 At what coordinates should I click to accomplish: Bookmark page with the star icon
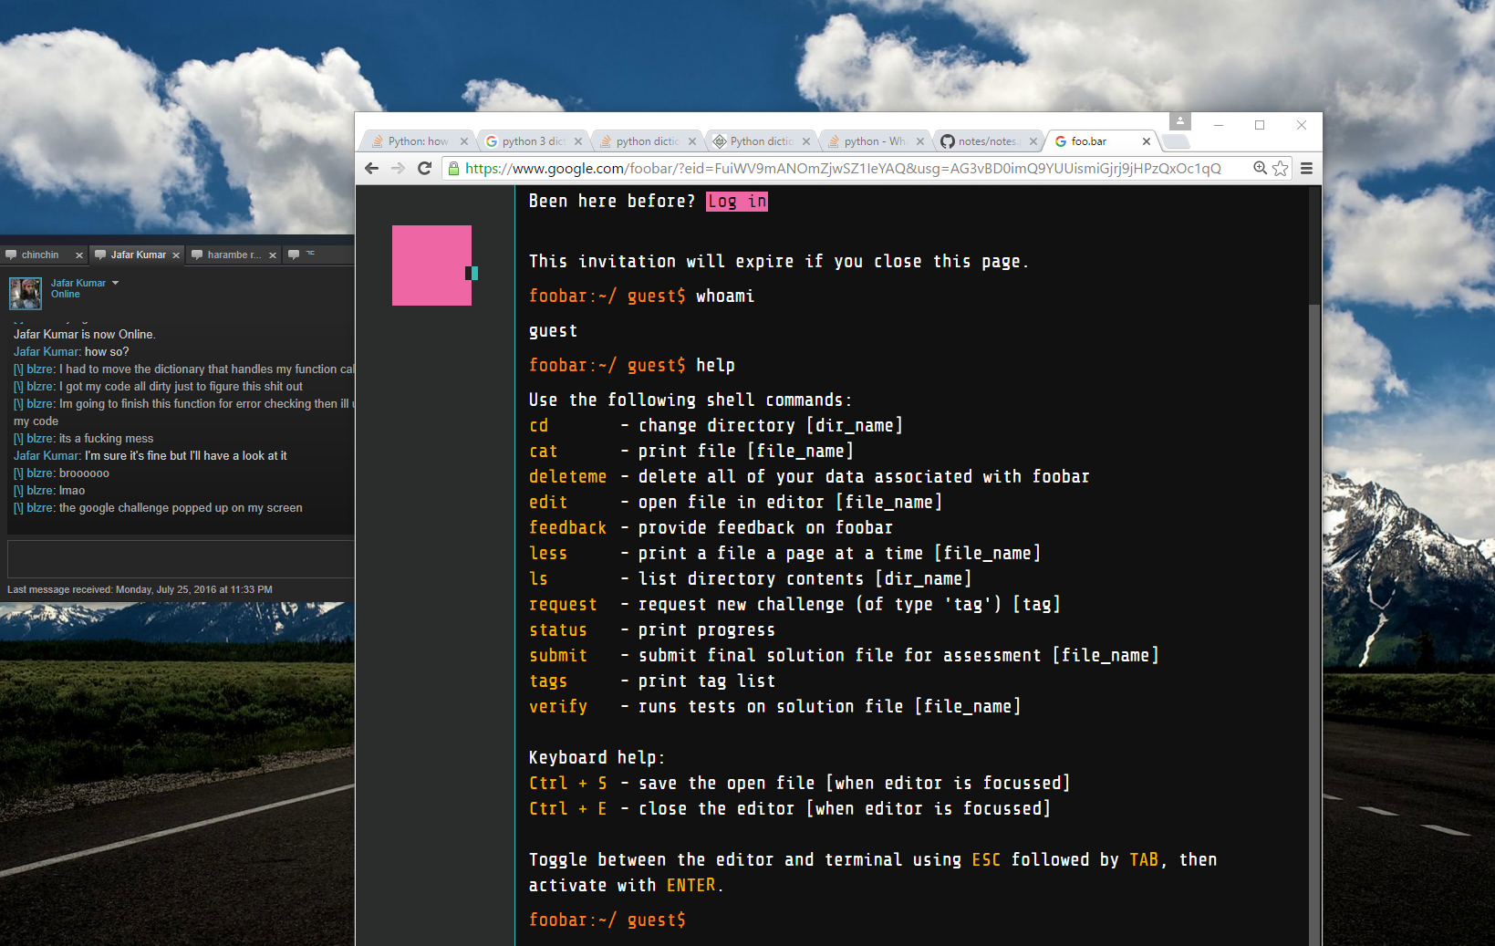click(1281, 168)
